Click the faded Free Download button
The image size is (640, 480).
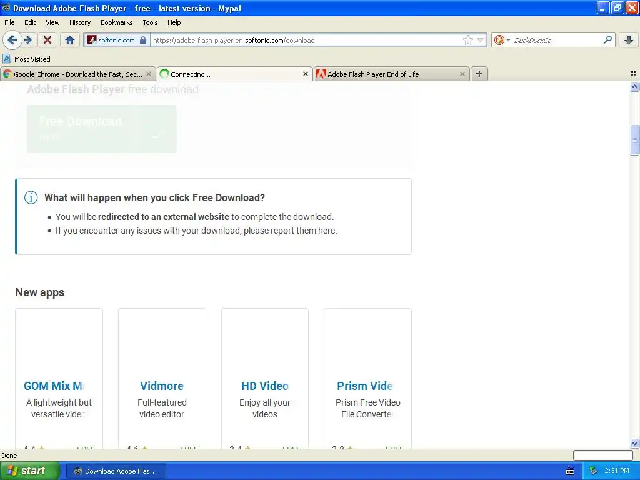coord(102,129)
